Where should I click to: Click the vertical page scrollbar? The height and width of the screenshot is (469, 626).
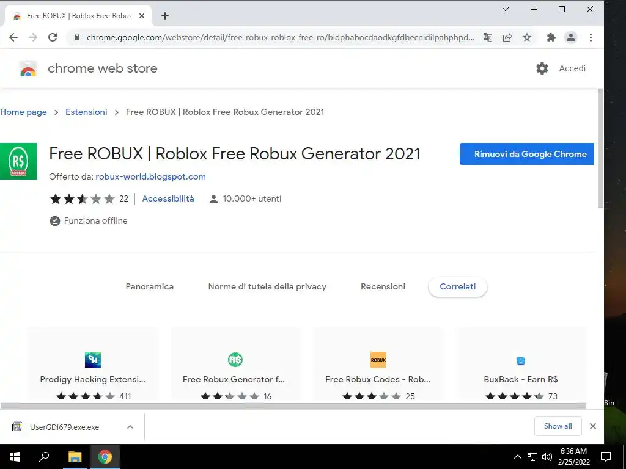click(600, 148)
